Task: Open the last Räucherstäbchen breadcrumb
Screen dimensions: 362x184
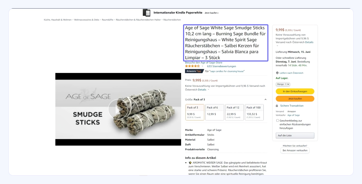Action: [172, 20]
